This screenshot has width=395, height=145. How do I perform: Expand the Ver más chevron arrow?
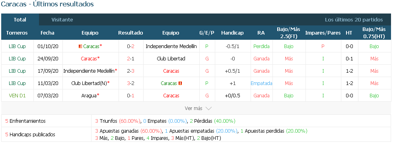208,108
